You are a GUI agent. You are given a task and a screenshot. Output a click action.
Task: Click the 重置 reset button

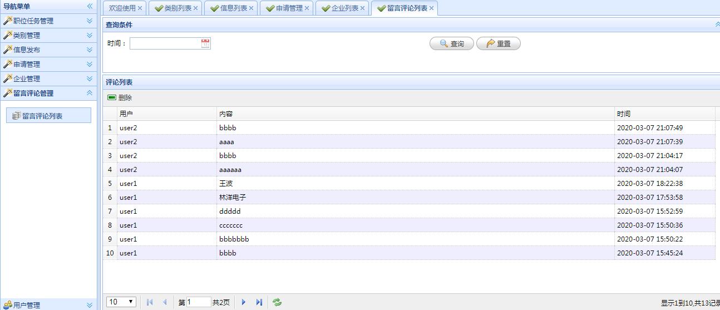(x=499, y=43)
